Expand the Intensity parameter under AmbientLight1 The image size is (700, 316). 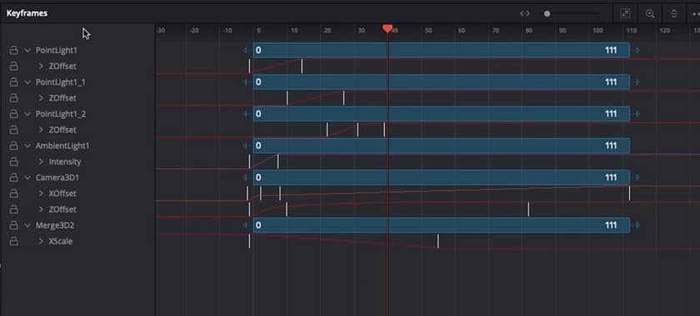[41, 161]
